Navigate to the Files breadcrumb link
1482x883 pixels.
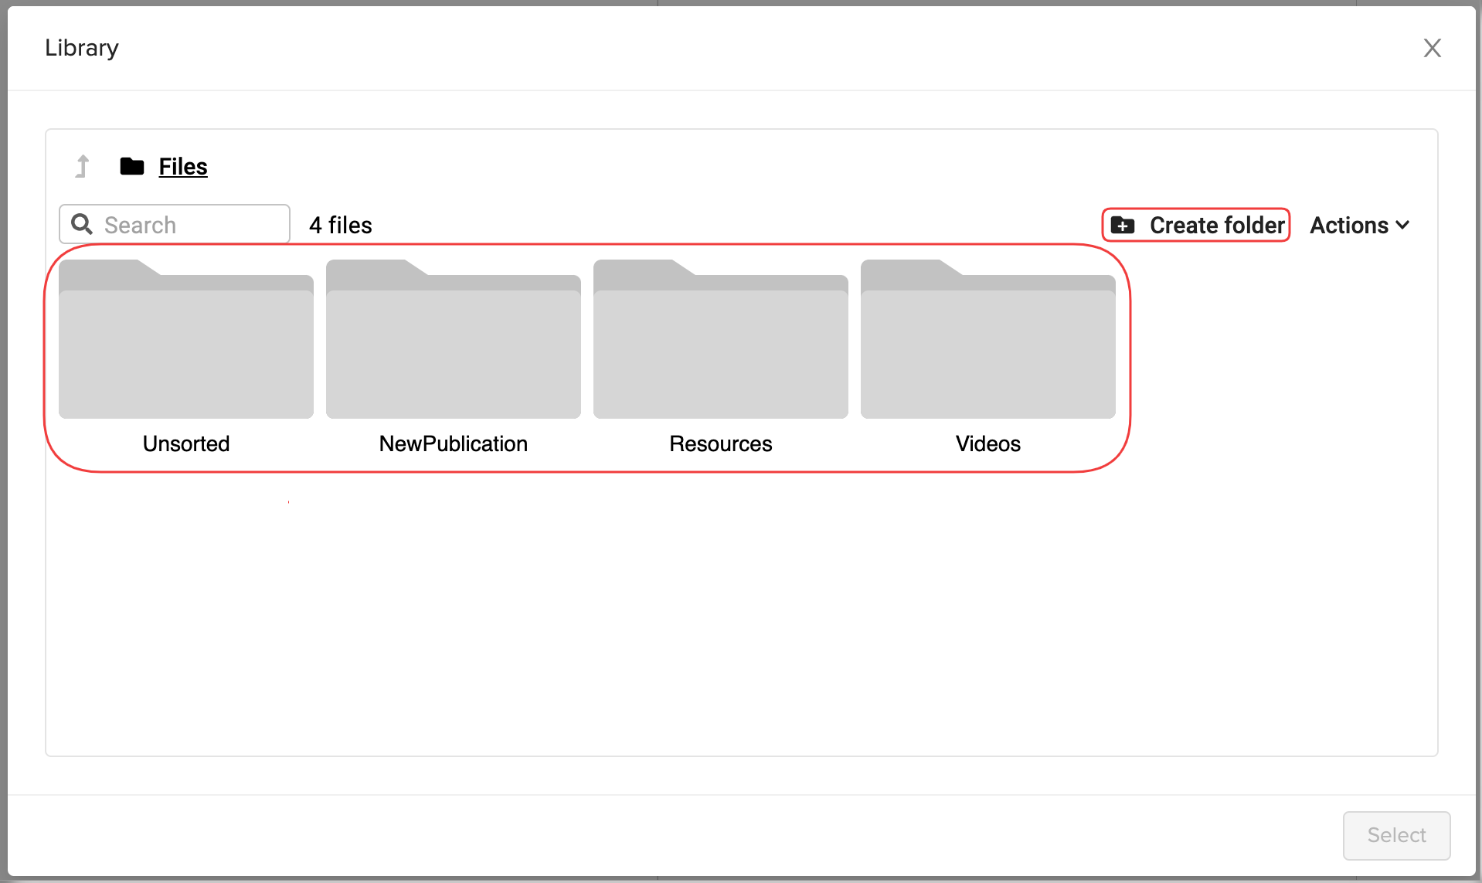[x=183, y=166]
